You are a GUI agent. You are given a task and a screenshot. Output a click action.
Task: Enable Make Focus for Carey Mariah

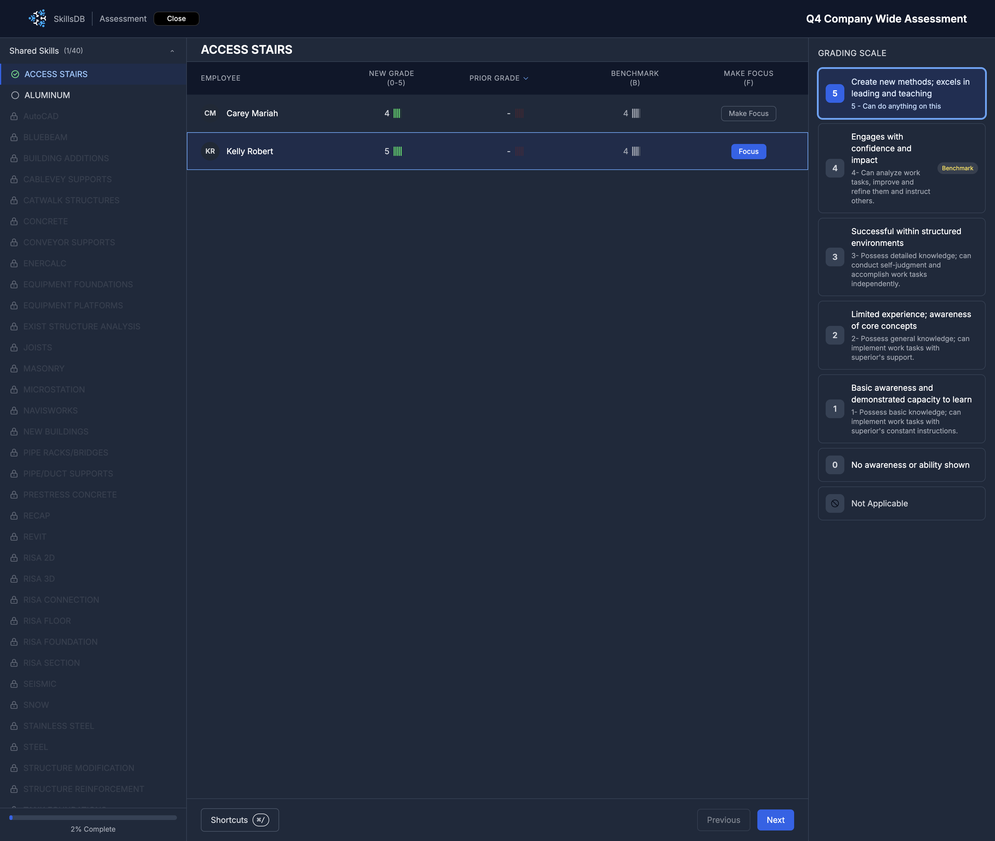click(x=748, y=114)
